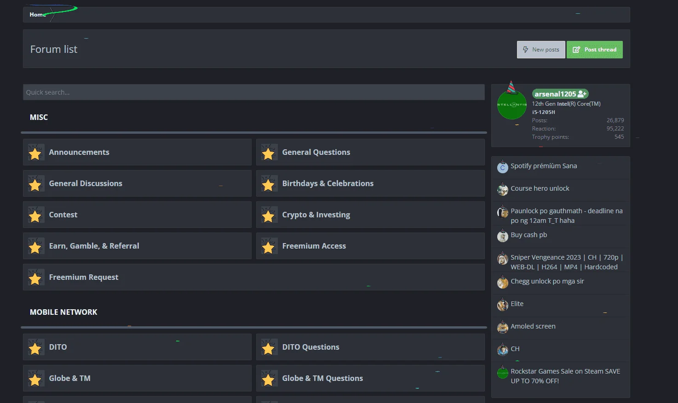The width and height of the screenshot is (678, 403).
Task: Click the MOBILE NETWORK category heading
Action: click(63, 312)
